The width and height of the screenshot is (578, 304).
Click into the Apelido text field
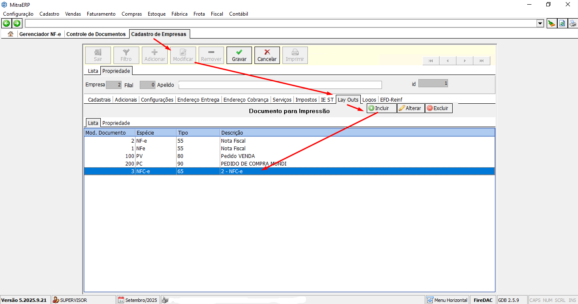pos(280,85)
